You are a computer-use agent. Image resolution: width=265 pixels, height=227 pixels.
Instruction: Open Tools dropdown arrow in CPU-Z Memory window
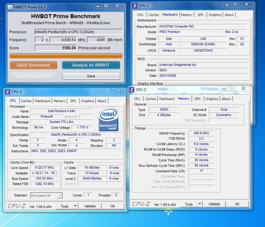pos(200,204)
